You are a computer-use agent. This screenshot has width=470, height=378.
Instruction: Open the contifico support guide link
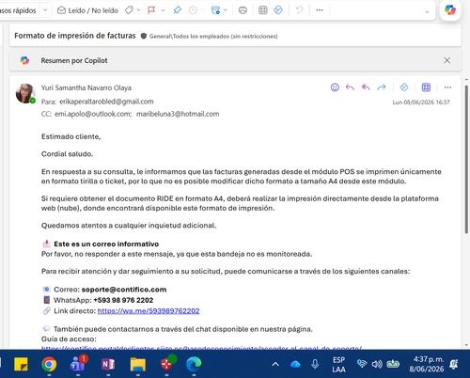201,348
